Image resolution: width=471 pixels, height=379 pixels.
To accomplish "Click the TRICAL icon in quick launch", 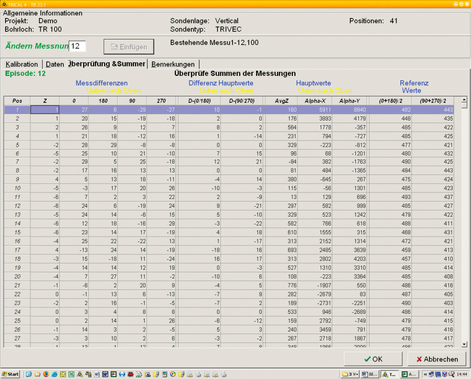I will click(80, 374).
